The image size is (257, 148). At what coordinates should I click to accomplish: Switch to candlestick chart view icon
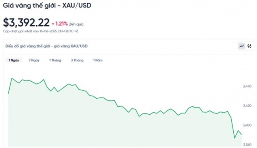point(249,46)
